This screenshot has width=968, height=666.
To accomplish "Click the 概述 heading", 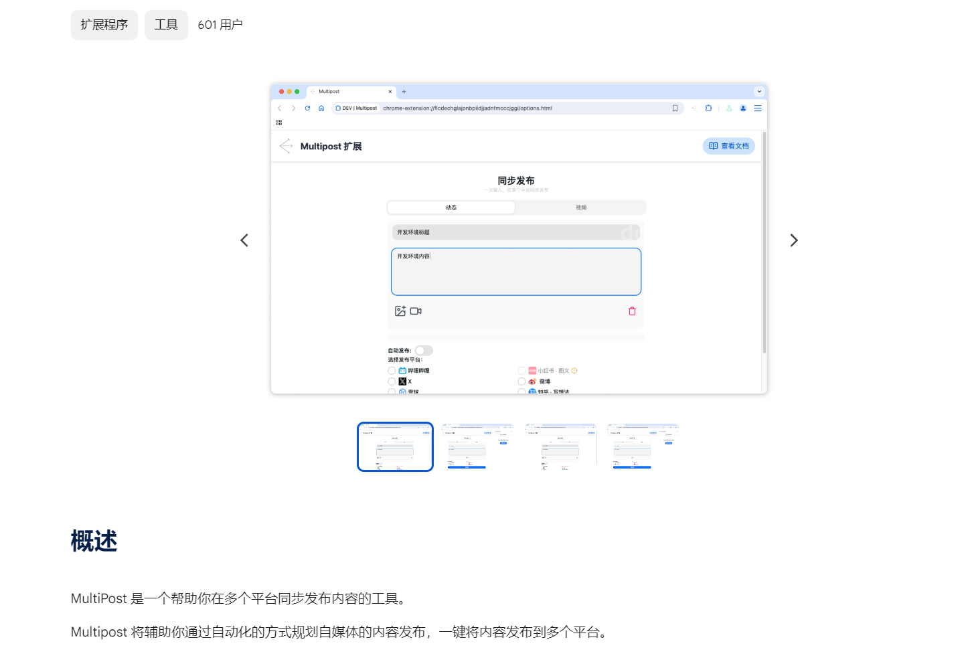I will 94,541.
